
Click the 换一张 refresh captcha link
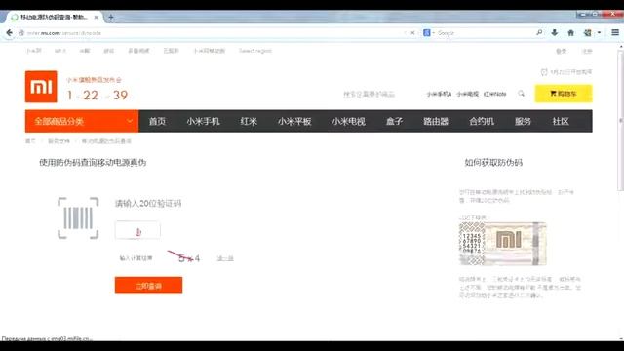(x=225, y=258)
